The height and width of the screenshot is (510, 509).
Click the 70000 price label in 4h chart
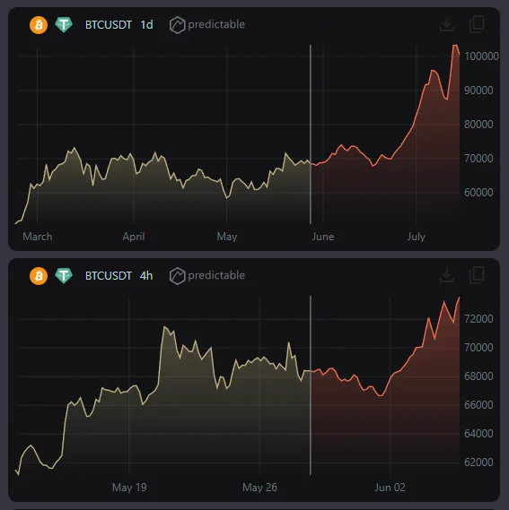pyautogui.click(x=478, y=348)
